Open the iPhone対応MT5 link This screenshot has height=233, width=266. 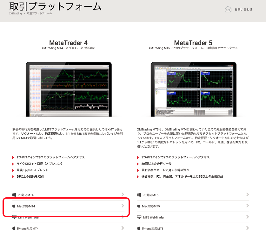click(152, 229)
